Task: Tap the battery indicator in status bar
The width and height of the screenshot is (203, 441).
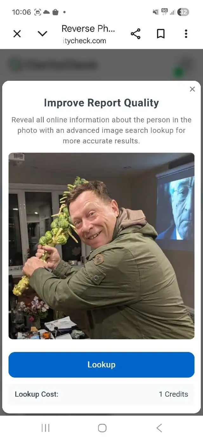Action: tap(183, 12)
